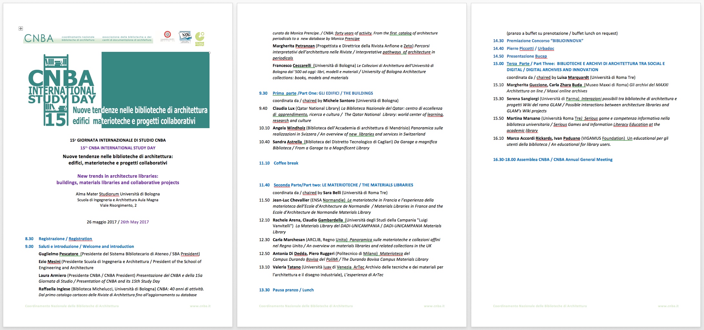
Task: Open the www.cnba.it footer on page three
Action: pyautogui.click(x=668, y=306)
